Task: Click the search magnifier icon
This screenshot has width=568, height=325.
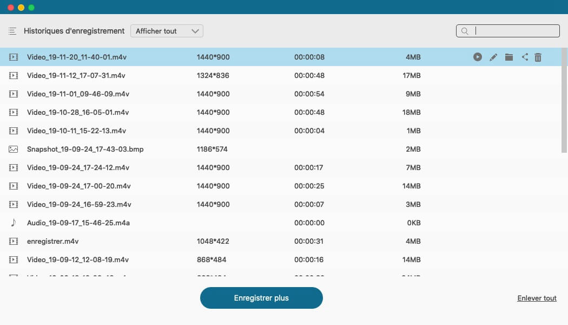Action: (x=465, y=31)
